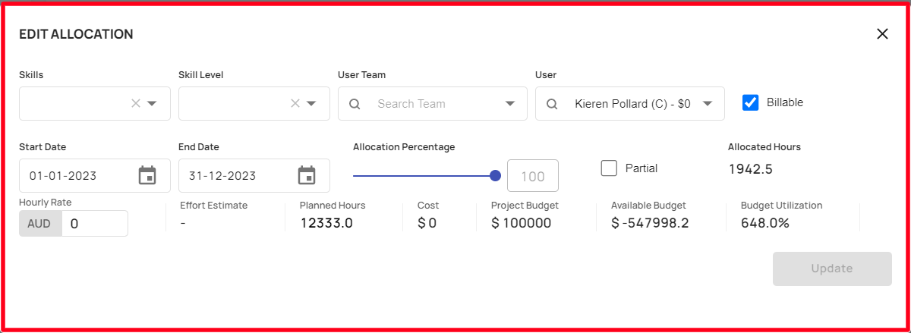Click the search icon in User Team field
The image size is (911, 333).
[355, 104]
